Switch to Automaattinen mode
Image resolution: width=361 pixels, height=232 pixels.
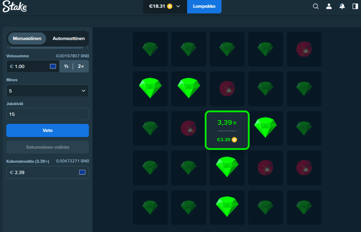pyautogui.click(x=69, y=39)
